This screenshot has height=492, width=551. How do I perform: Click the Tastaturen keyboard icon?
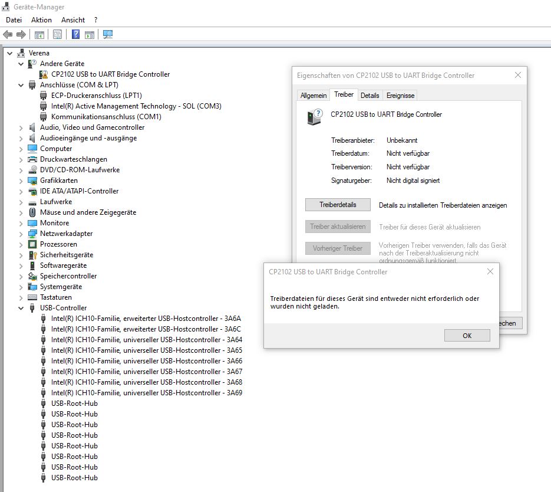pyautogui.click(x=32, y=297)
